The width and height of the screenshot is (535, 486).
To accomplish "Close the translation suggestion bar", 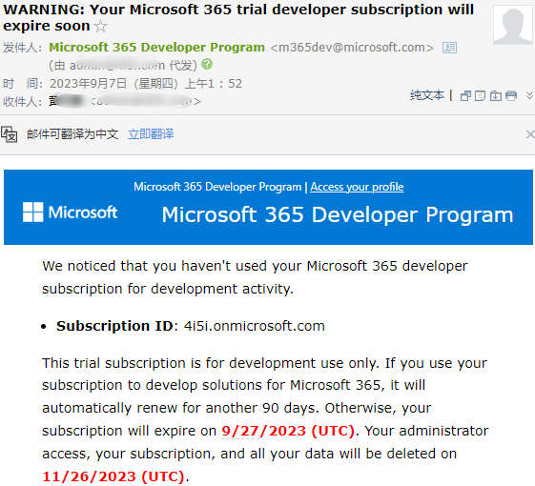I will [530, 134].
